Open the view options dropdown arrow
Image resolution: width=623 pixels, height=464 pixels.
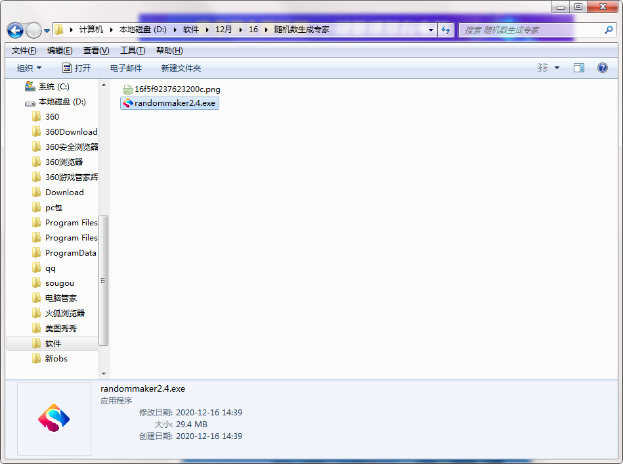pyautogui.click(x=557, y=68)
